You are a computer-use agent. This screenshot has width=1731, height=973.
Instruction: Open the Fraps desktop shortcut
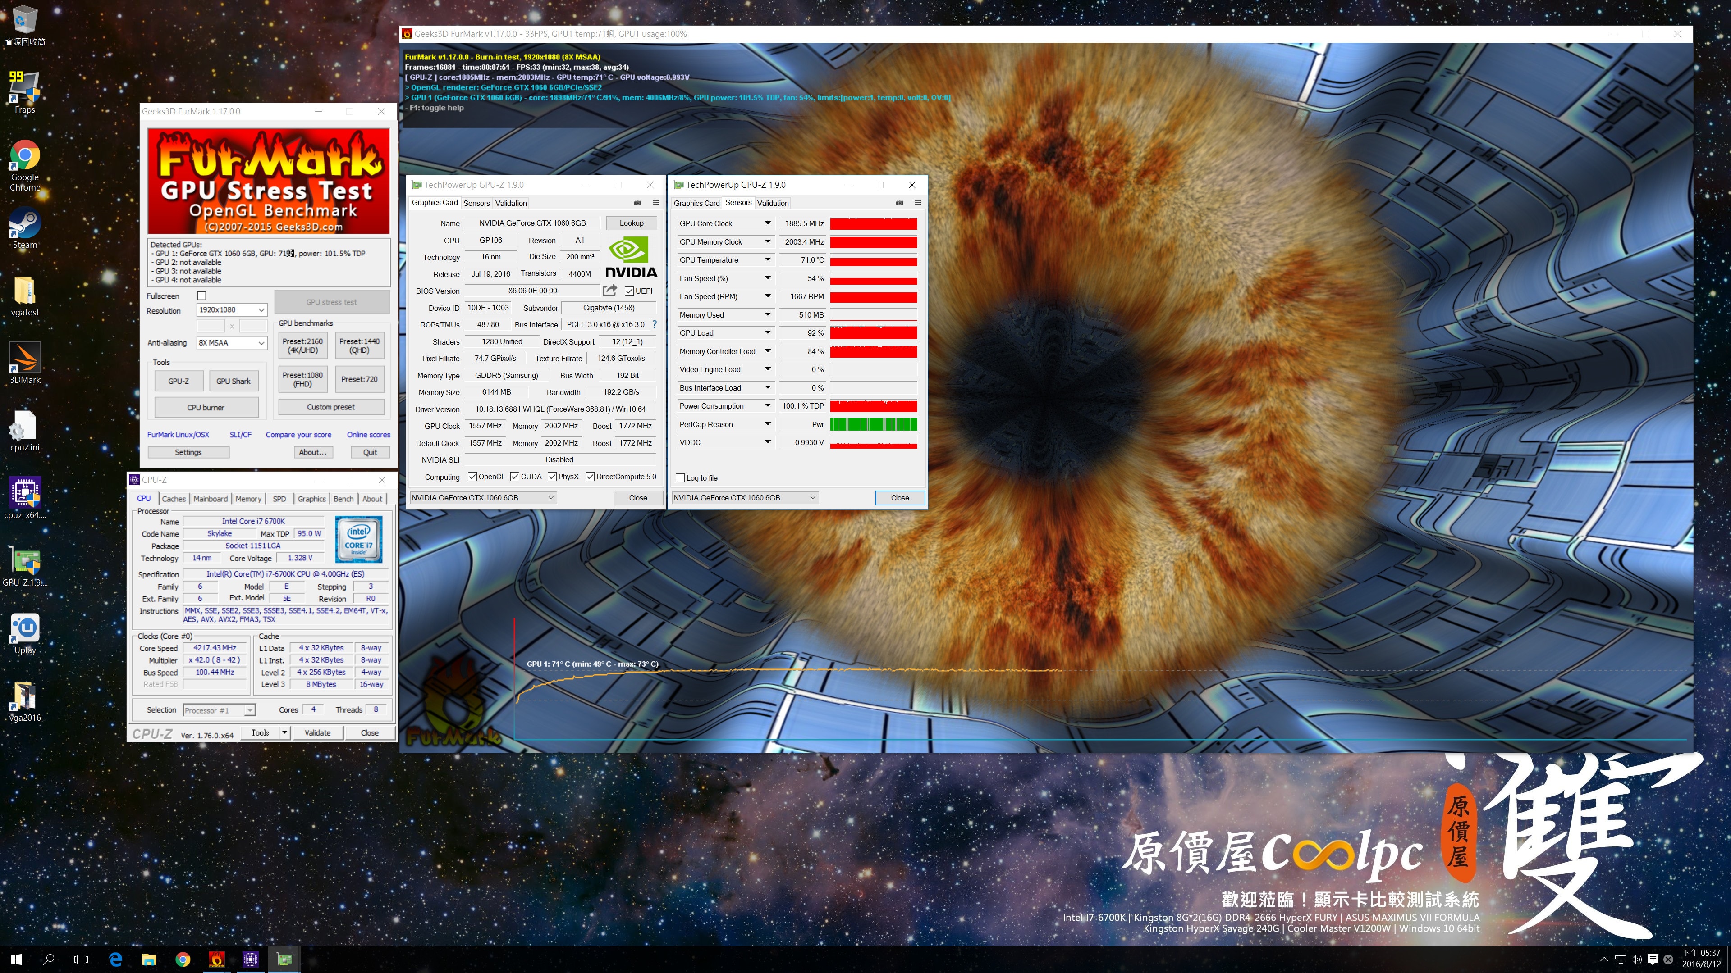(25, 93)
